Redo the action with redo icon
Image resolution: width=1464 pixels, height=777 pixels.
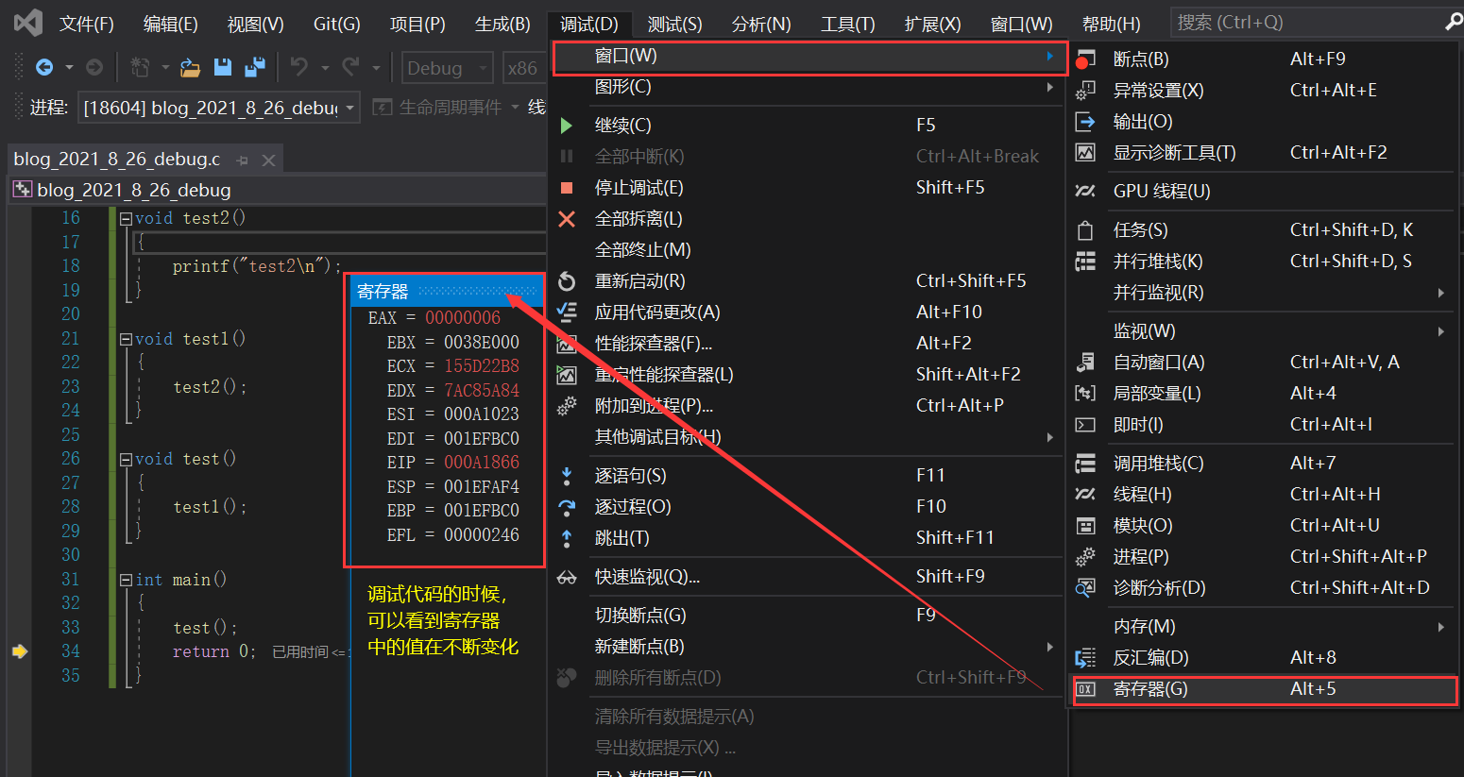350,67
